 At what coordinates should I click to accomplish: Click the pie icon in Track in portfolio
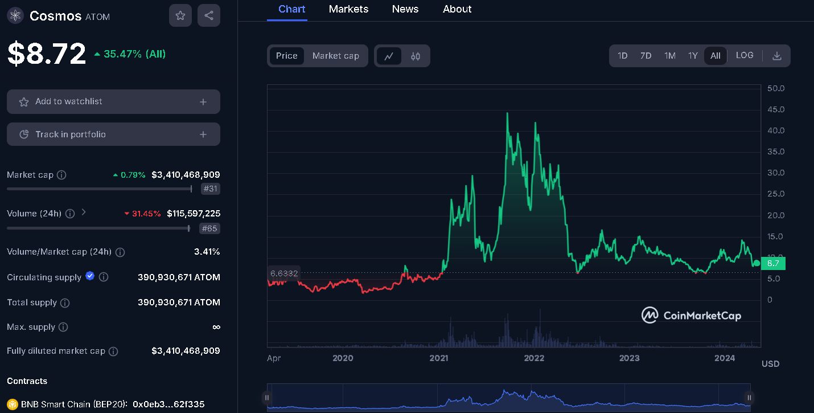pos(24,134)
